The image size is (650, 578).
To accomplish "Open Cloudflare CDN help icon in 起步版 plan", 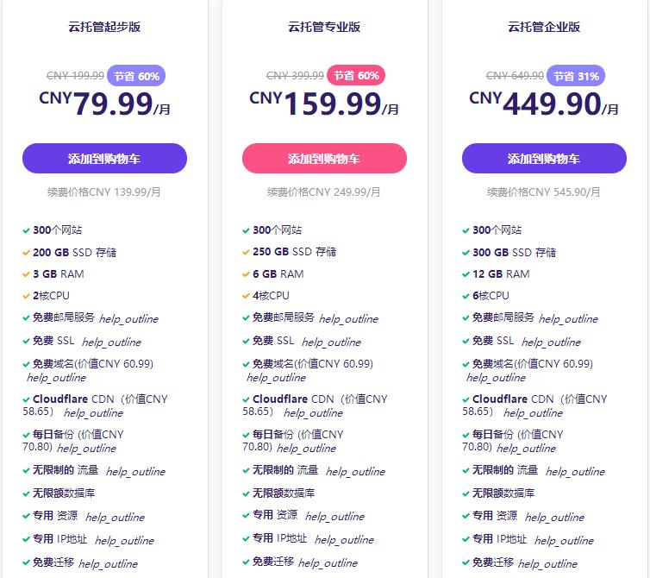I will coord(93,413).
